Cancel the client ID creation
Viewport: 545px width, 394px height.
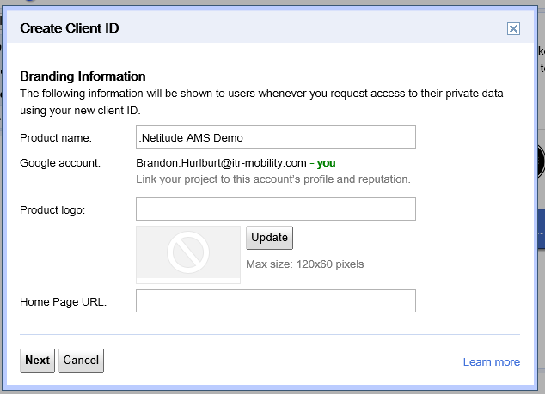(81, 361)
